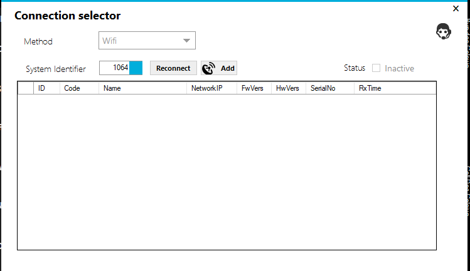Click the satellite icon on Add button
This screenshot has width=470, height=271.
tap(209, 68)
